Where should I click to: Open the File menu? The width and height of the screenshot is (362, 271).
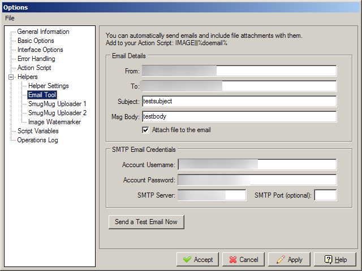click(x=10, y=18)
